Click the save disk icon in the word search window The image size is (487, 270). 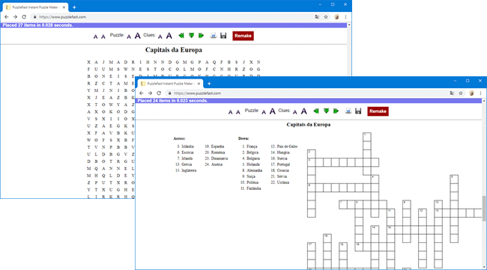(x=223, y=36)
